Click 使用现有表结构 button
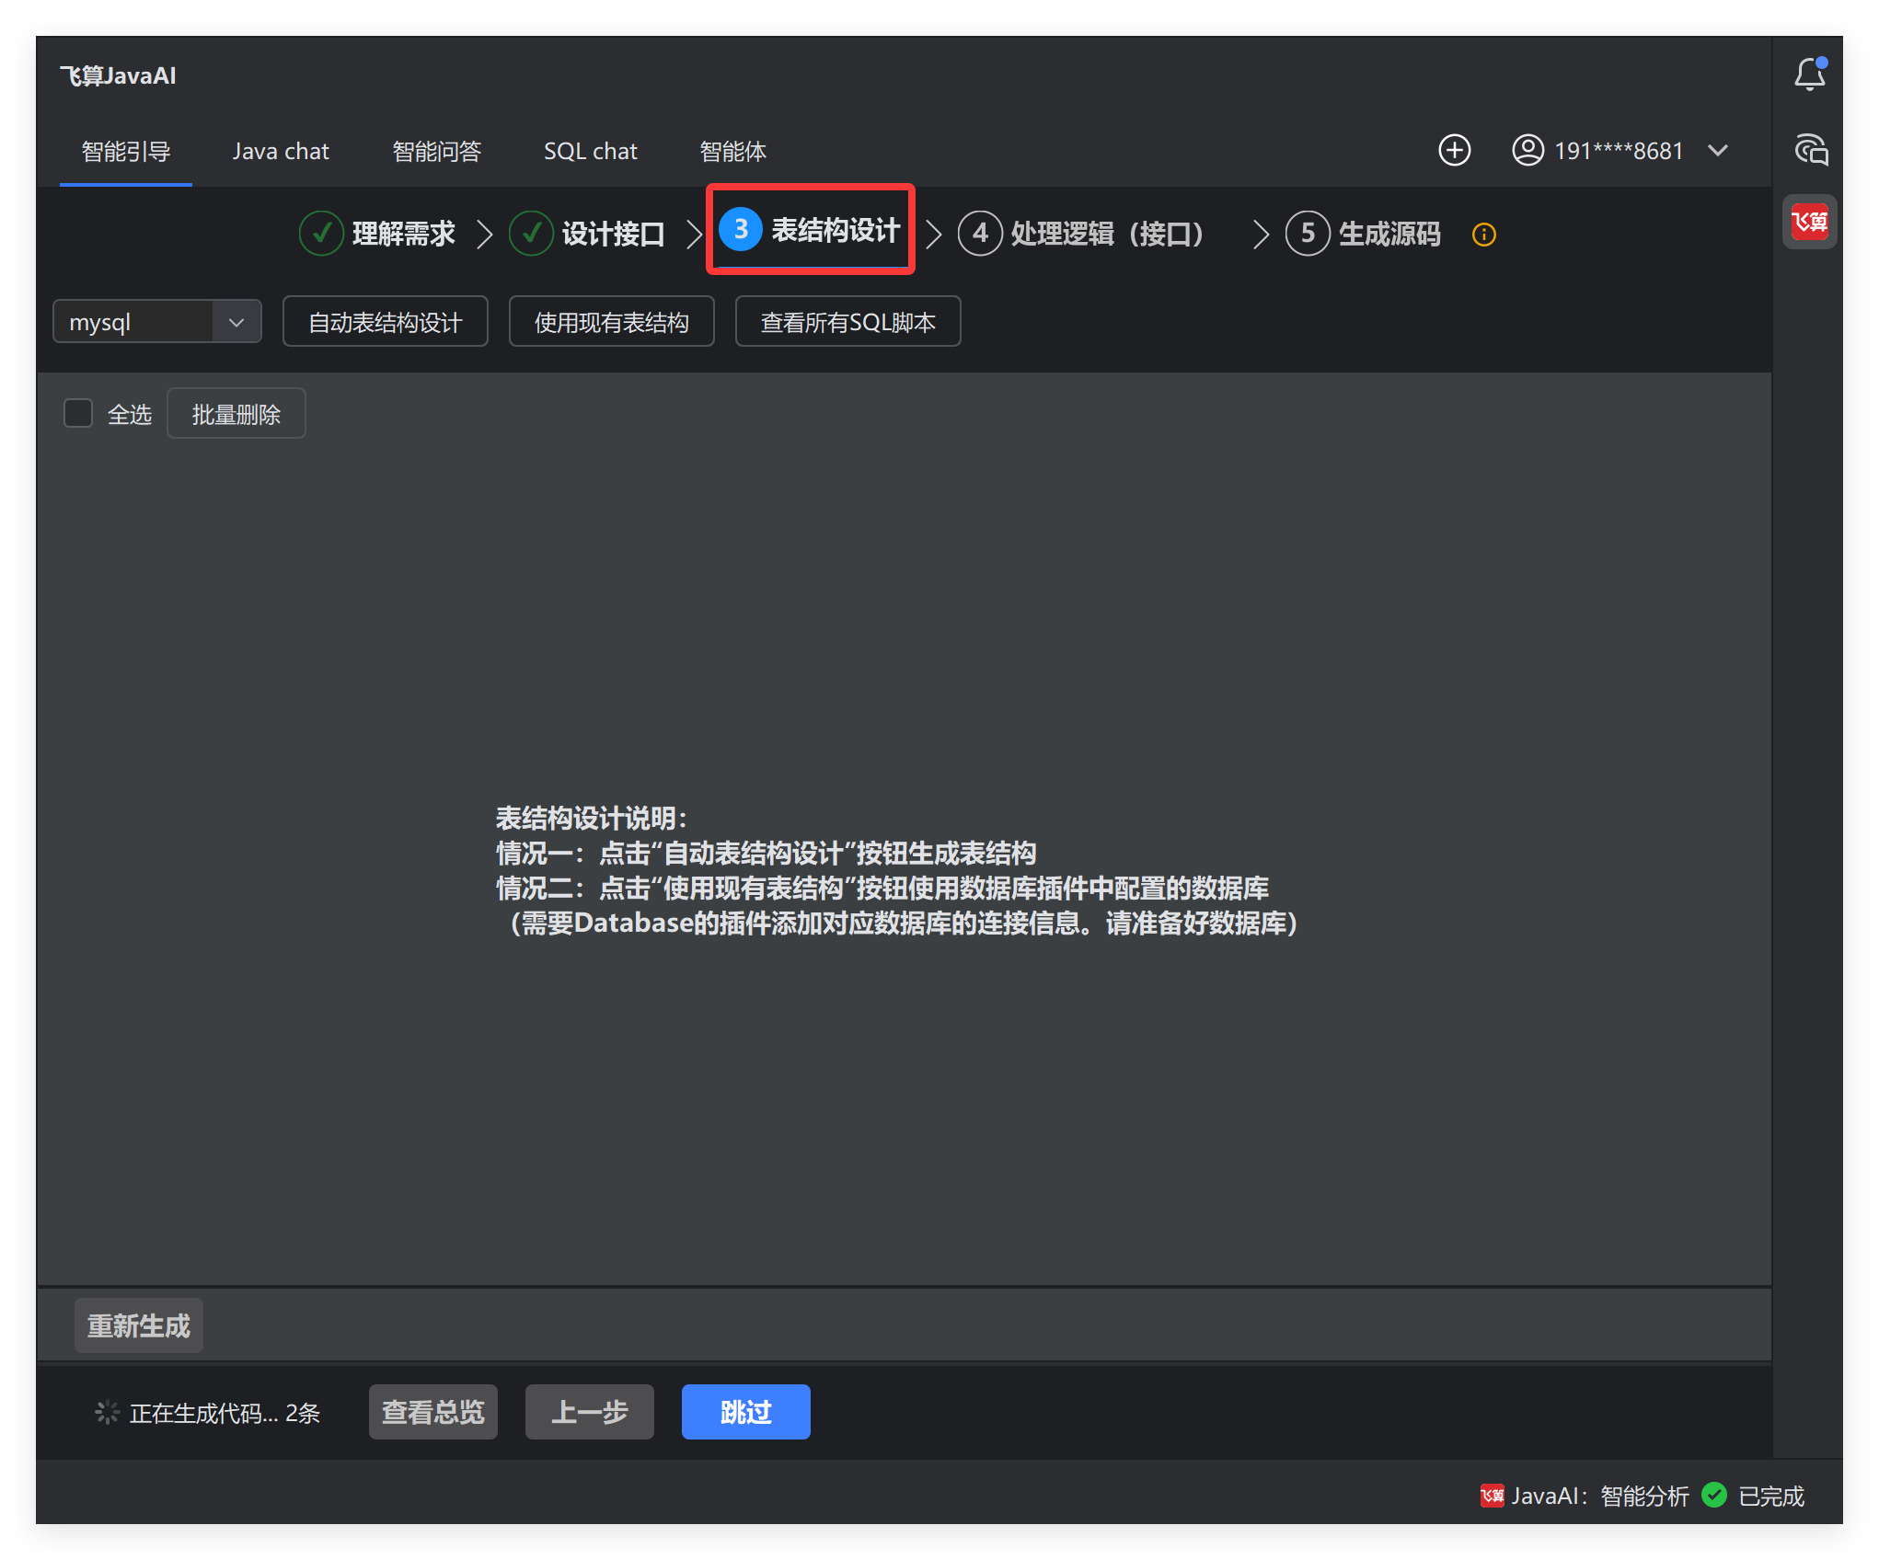This screenshot has width=1879, height=1560. pyautogui.click(x=611, y=322)
